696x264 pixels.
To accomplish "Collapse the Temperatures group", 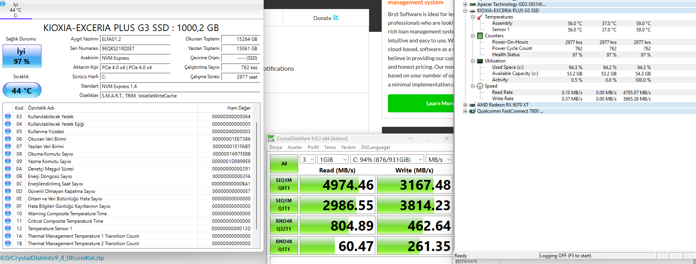I will click(x=473, y=17).
